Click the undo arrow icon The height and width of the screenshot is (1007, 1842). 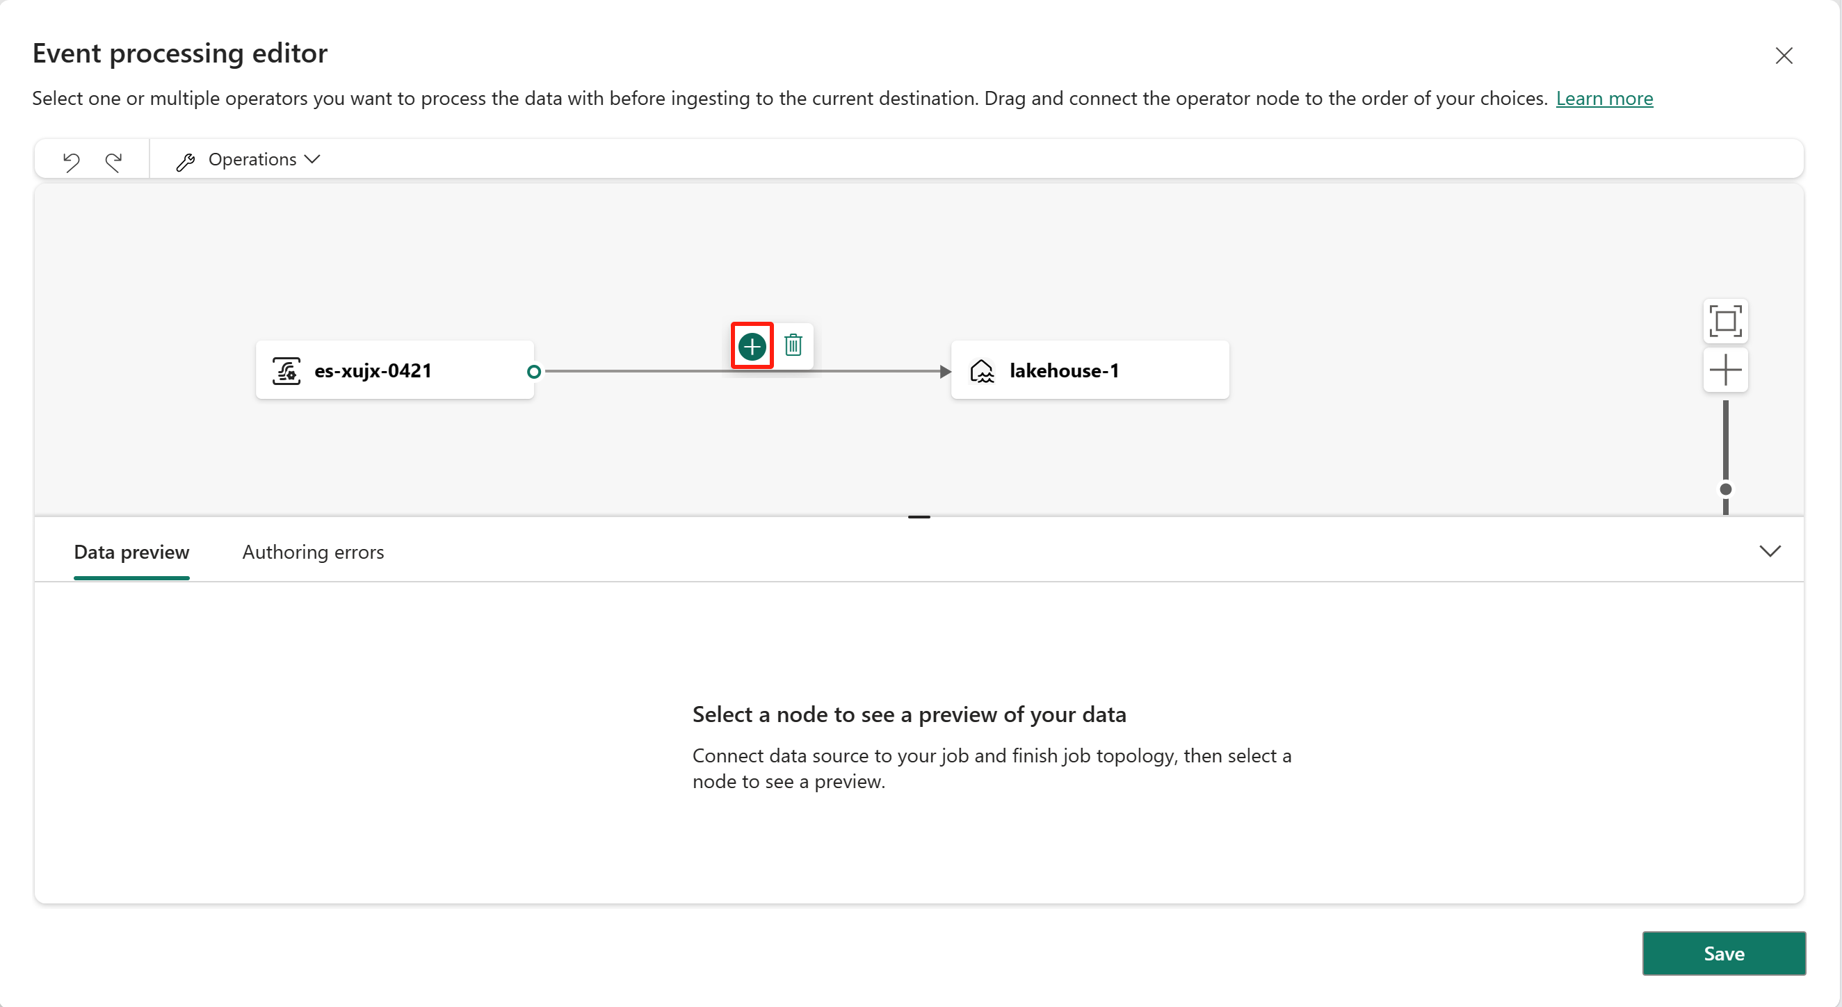coord(72,158)
